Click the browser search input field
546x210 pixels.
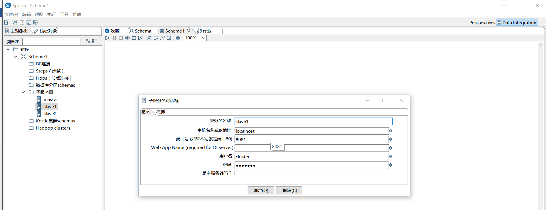pos(51,42)
